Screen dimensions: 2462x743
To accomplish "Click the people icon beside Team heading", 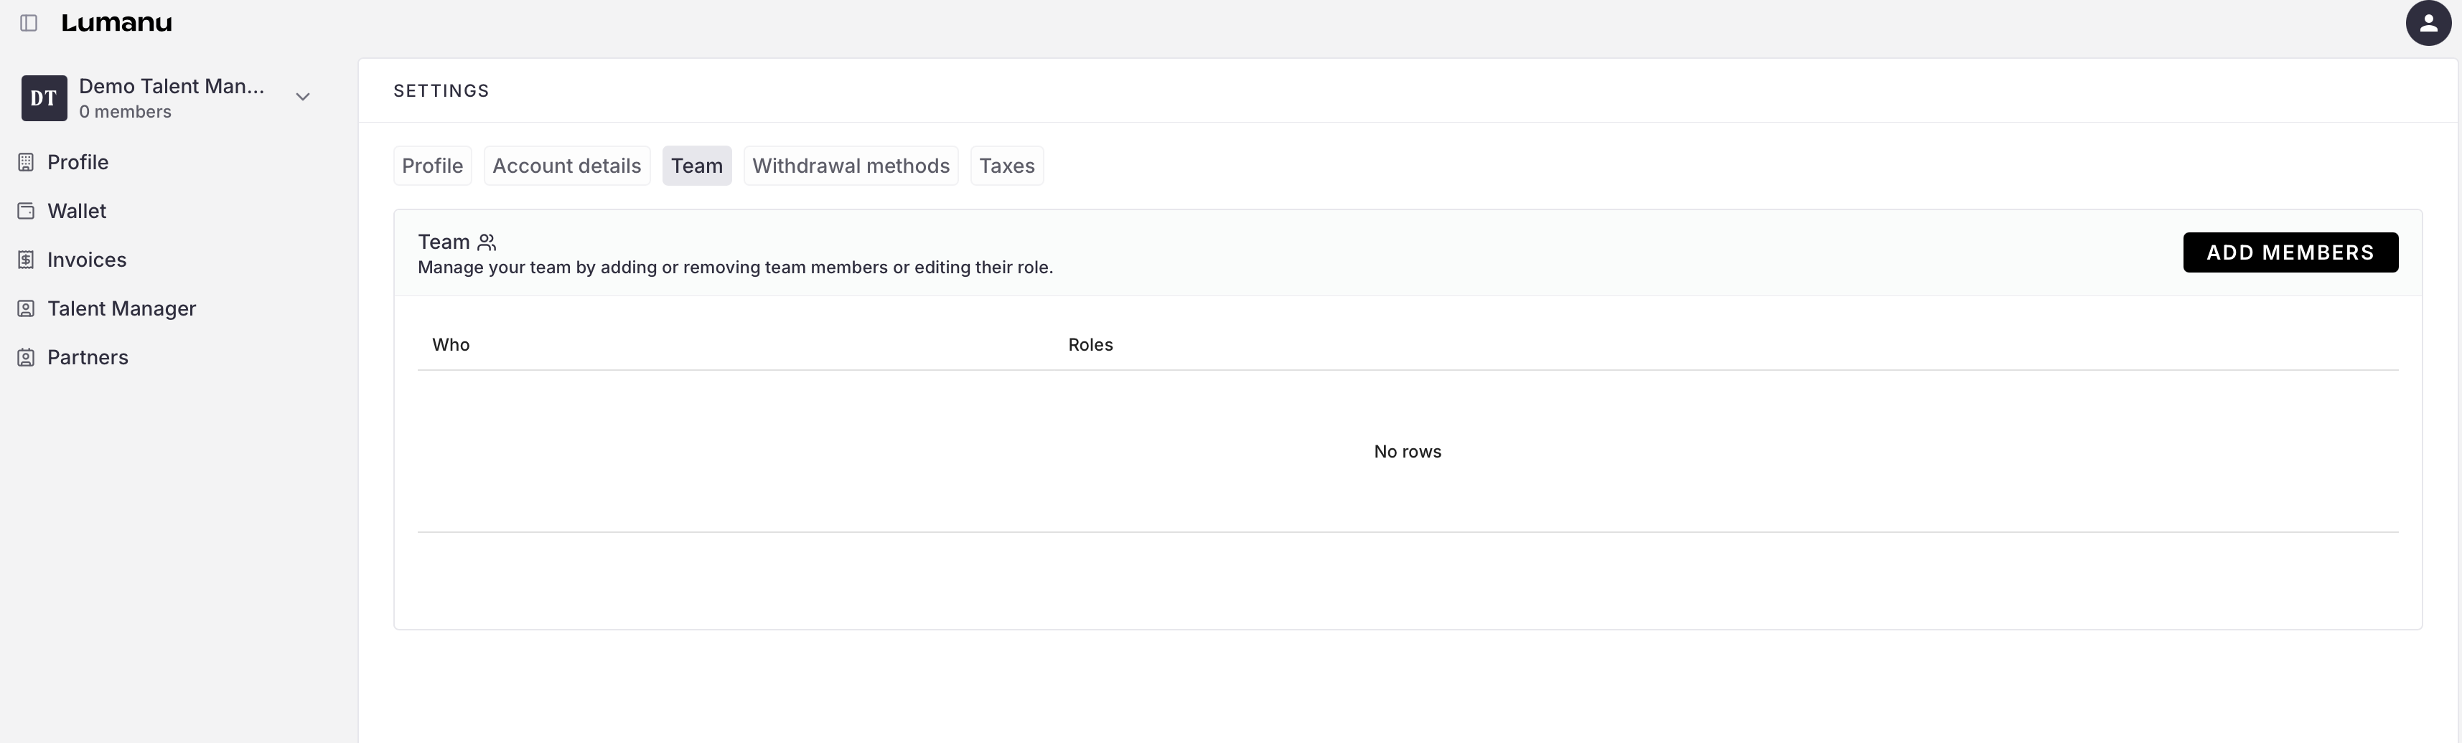I will click(x=487, y=242).
